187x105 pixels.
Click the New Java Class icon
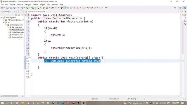[47, 8]
